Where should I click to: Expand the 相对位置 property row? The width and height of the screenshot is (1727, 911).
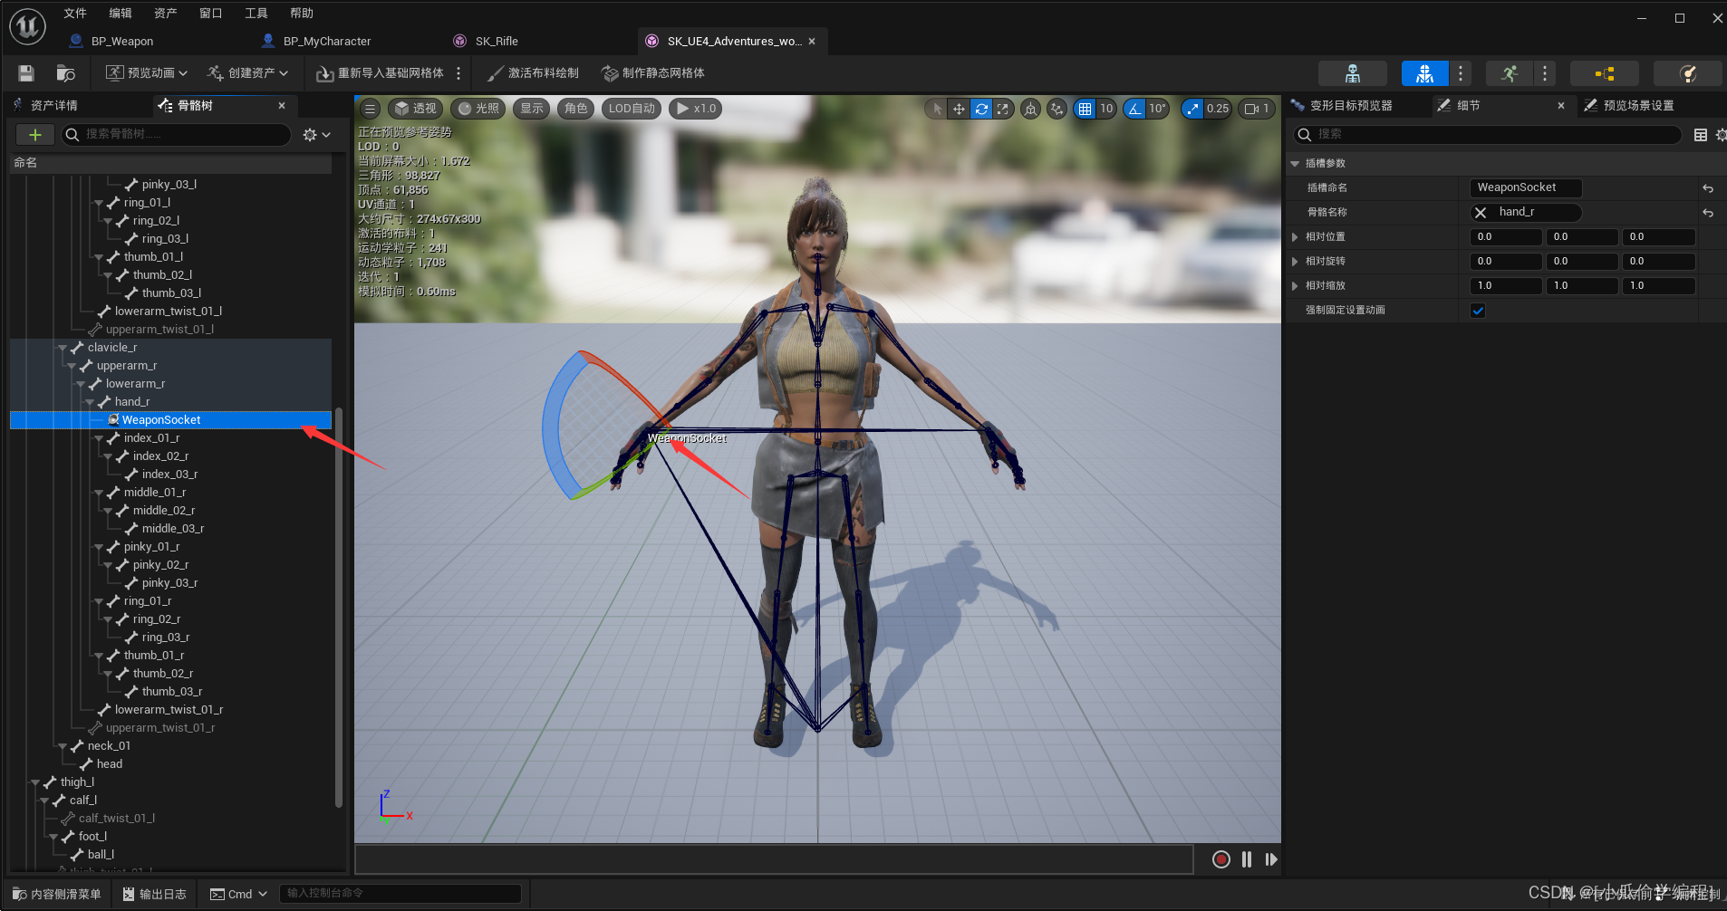(x=1295, y=236)
